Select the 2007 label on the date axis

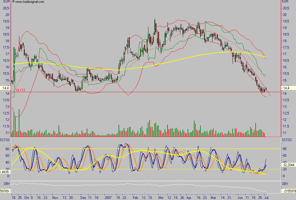pyautogui.click(x=108, y=197)
